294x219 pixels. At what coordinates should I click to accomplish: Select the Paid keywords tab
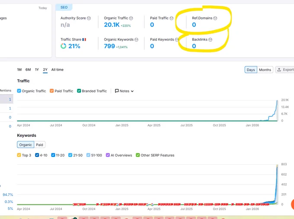point(40,145)
